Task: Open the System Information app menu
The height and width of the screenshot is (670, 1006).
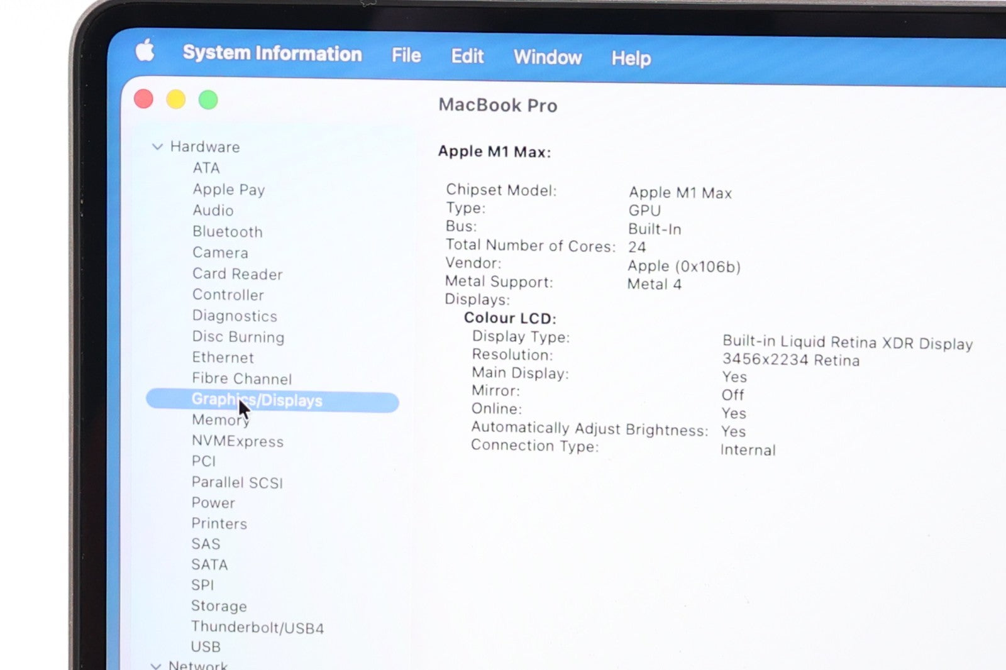Action: (272, 53)
